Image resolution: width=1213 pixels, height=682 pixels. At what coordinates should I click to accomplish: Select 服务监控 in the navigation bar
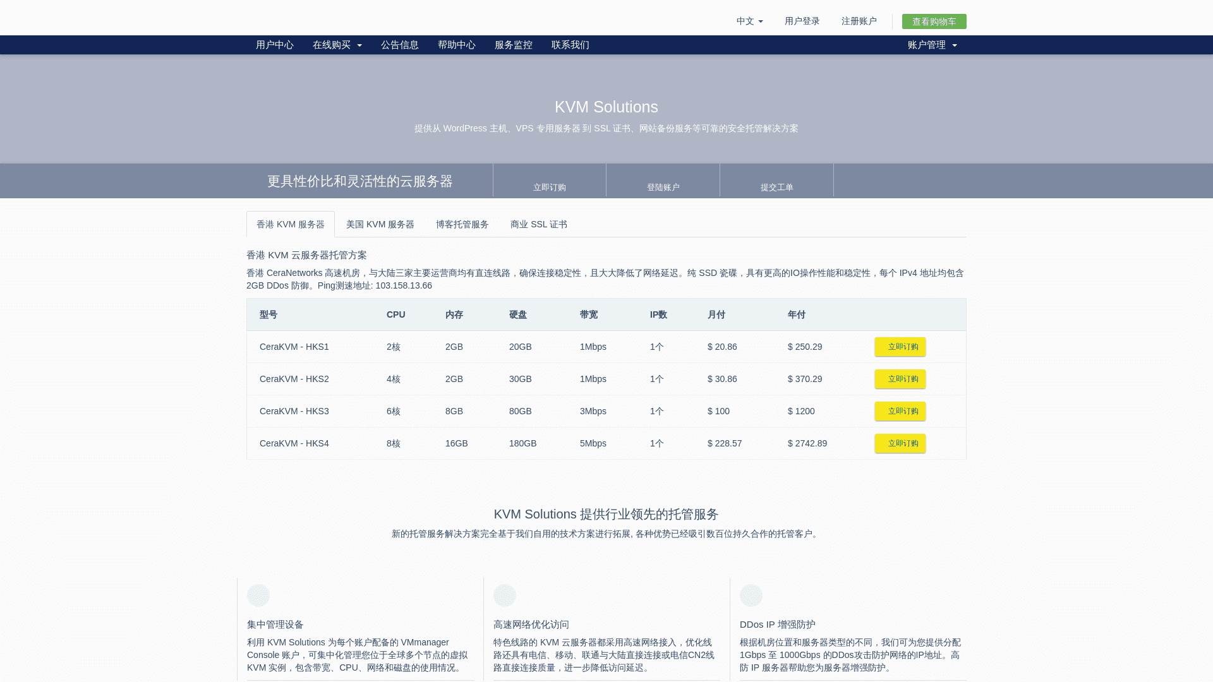coord(513,45)
